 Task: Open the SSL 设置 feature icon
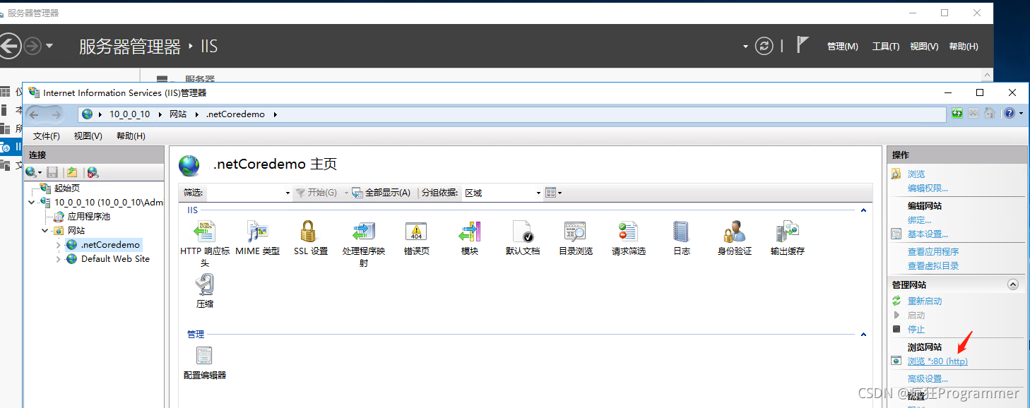[310, 232]
